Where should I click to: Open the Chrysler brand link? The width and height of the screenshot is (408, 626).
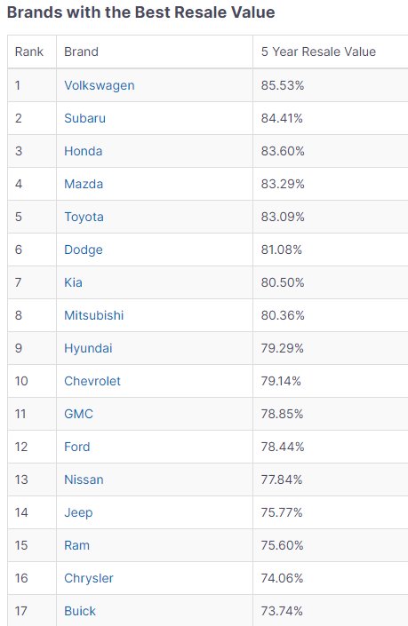89,578
